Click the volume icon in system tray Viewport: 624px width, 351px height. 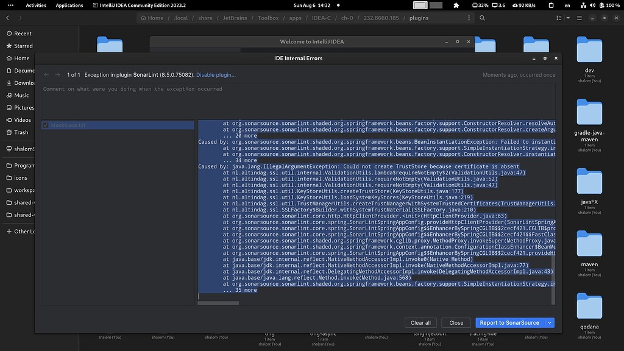click(x=593, y=5)
